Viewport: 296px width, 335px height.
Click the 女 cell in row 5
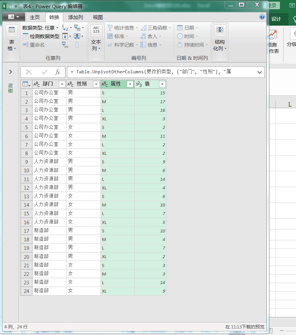(x=83, y=127)
